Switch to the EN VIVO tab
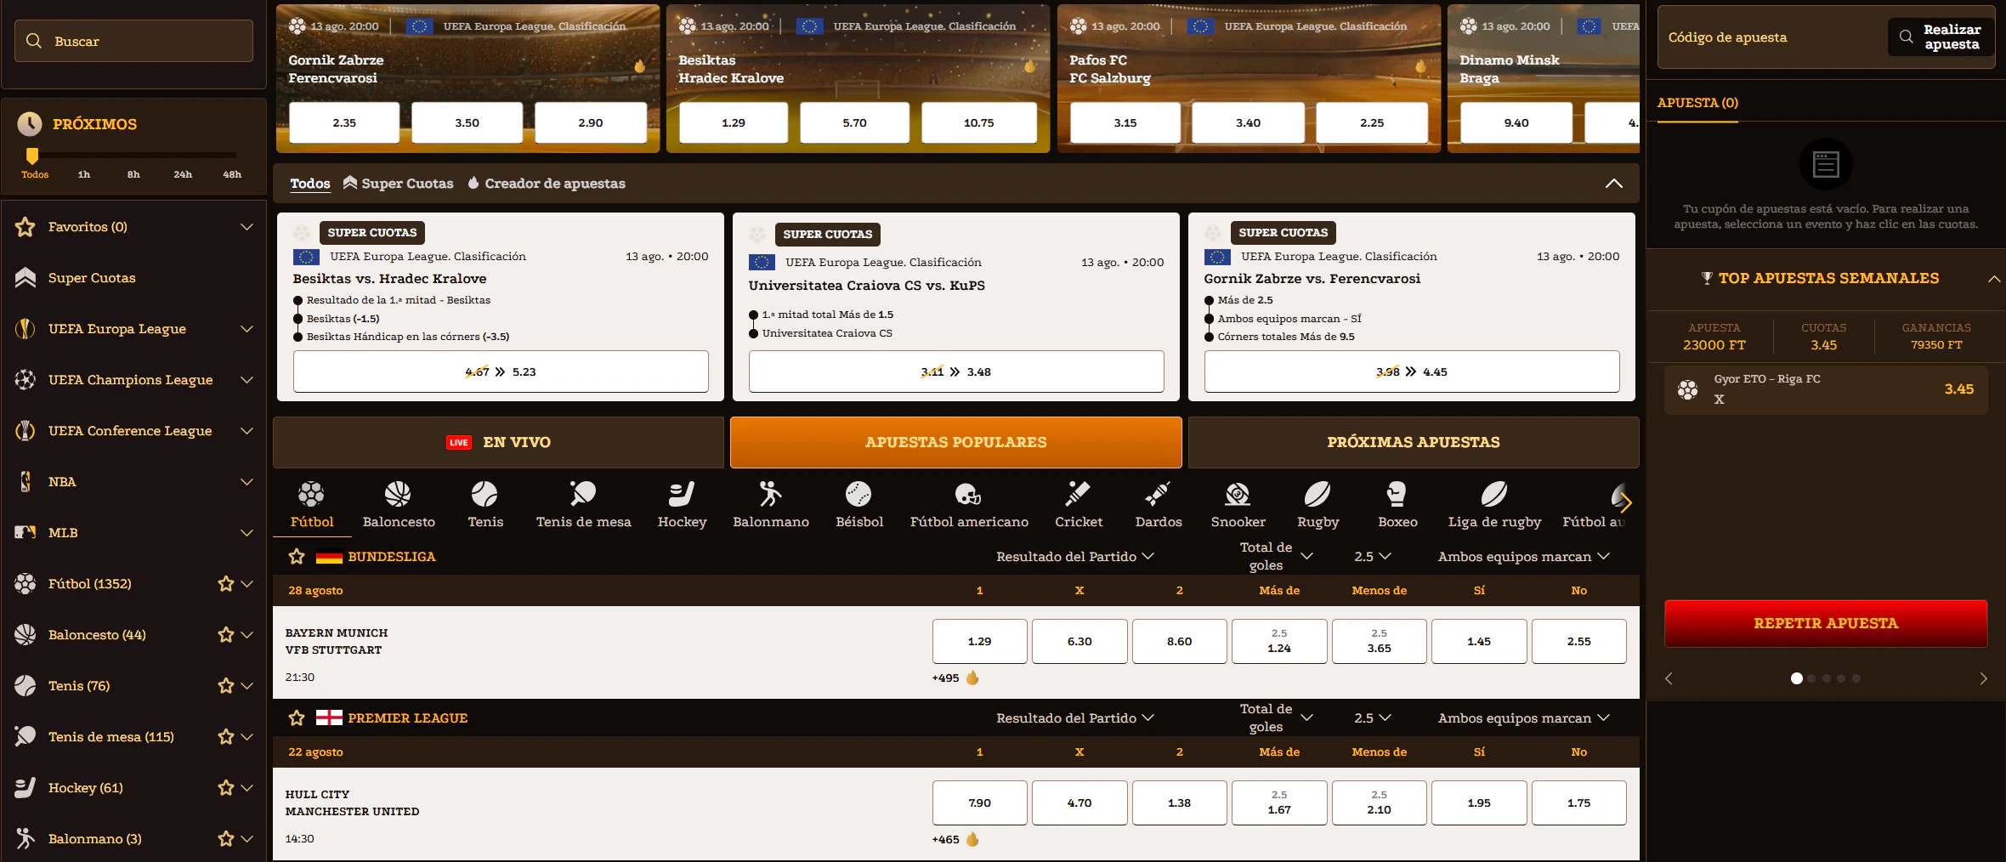Viewport: 2006px width, 862px height. [x=498, y=442]
